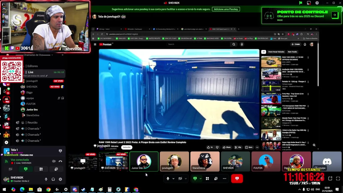
Task: Open noise suppression in voice panel
Action: pyautogui.click(x=54, y=161)
